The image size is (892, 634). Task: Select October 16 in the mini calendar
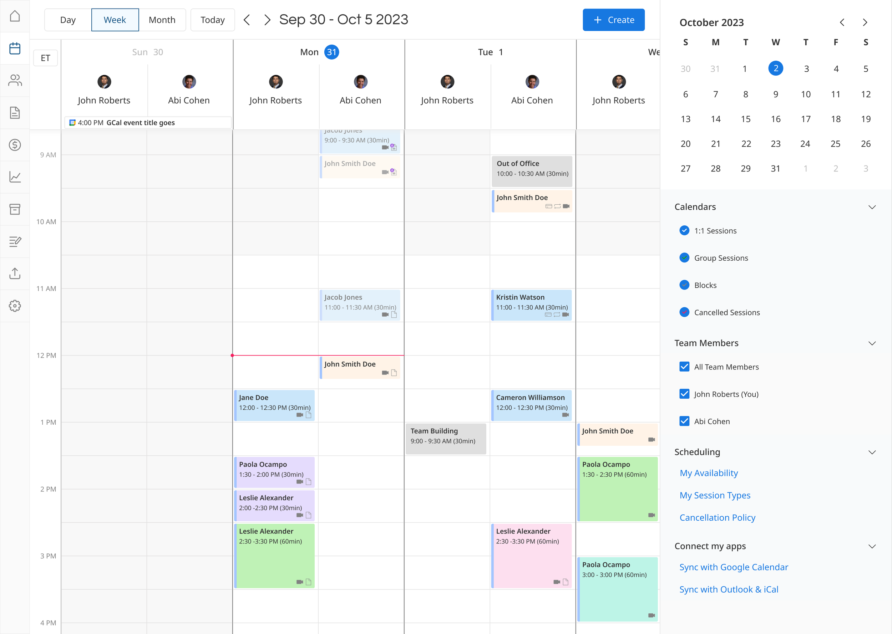[775, 119]
